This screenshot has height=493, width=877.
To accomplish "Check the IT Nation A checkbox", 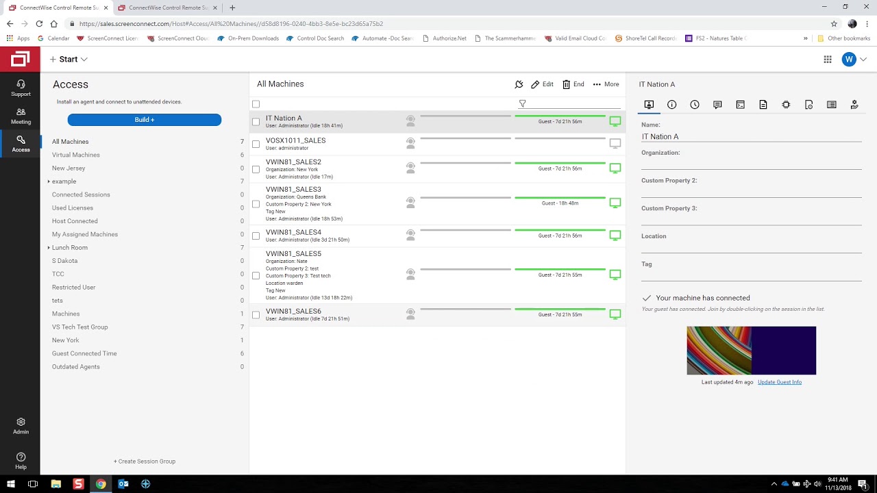I will tap(256, 122).
